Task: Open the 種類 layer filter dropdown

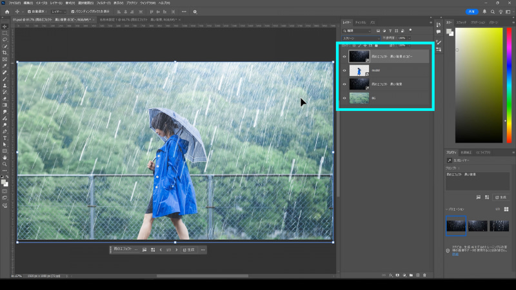Action: tap(357, 31)
